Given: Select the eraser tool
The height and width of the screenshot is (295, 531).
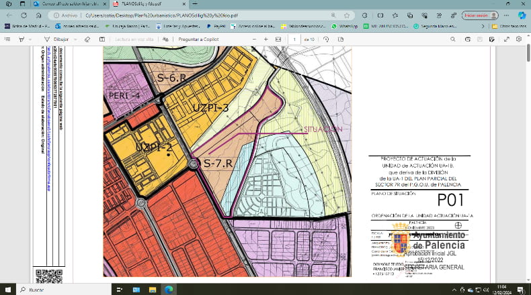Looking at the screenshot, I should (x=87, y=40).
